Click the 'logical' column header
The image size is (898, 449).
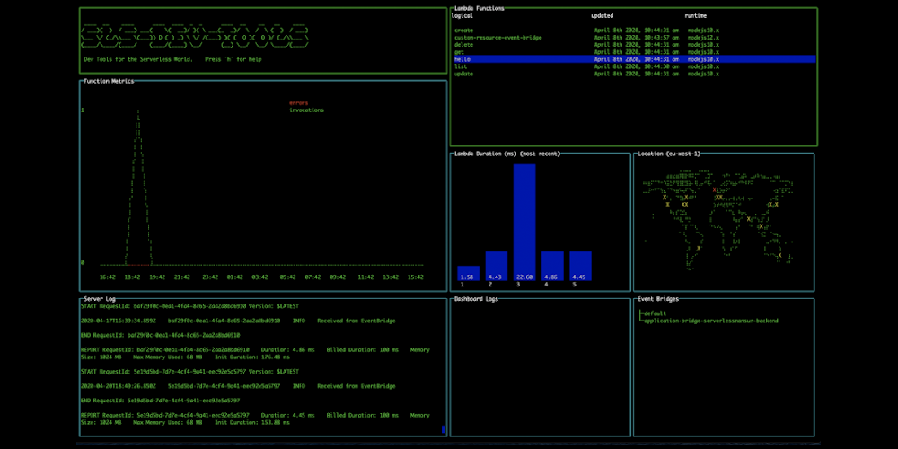coord(462,16)
